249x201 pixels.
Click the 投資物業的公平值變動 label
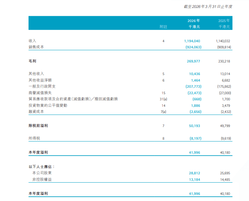point(48,105)
